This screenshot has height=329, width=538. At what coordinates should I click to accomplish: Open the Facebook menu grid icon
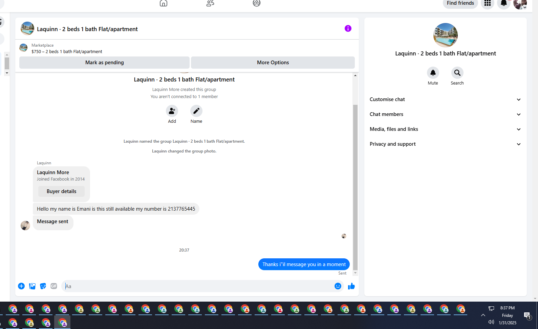(488, 3)
